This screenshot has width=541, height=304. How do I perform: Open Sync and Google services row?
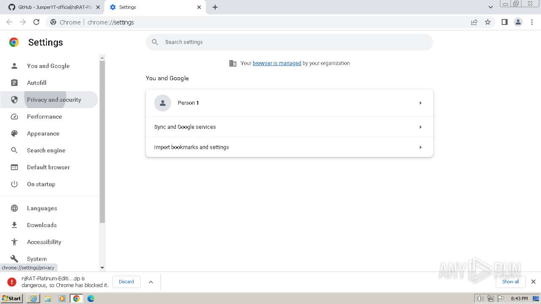(290, 127)
